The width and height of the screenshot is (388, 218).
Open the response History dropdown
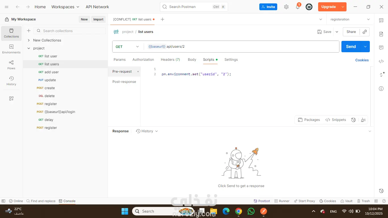point(147,131)
